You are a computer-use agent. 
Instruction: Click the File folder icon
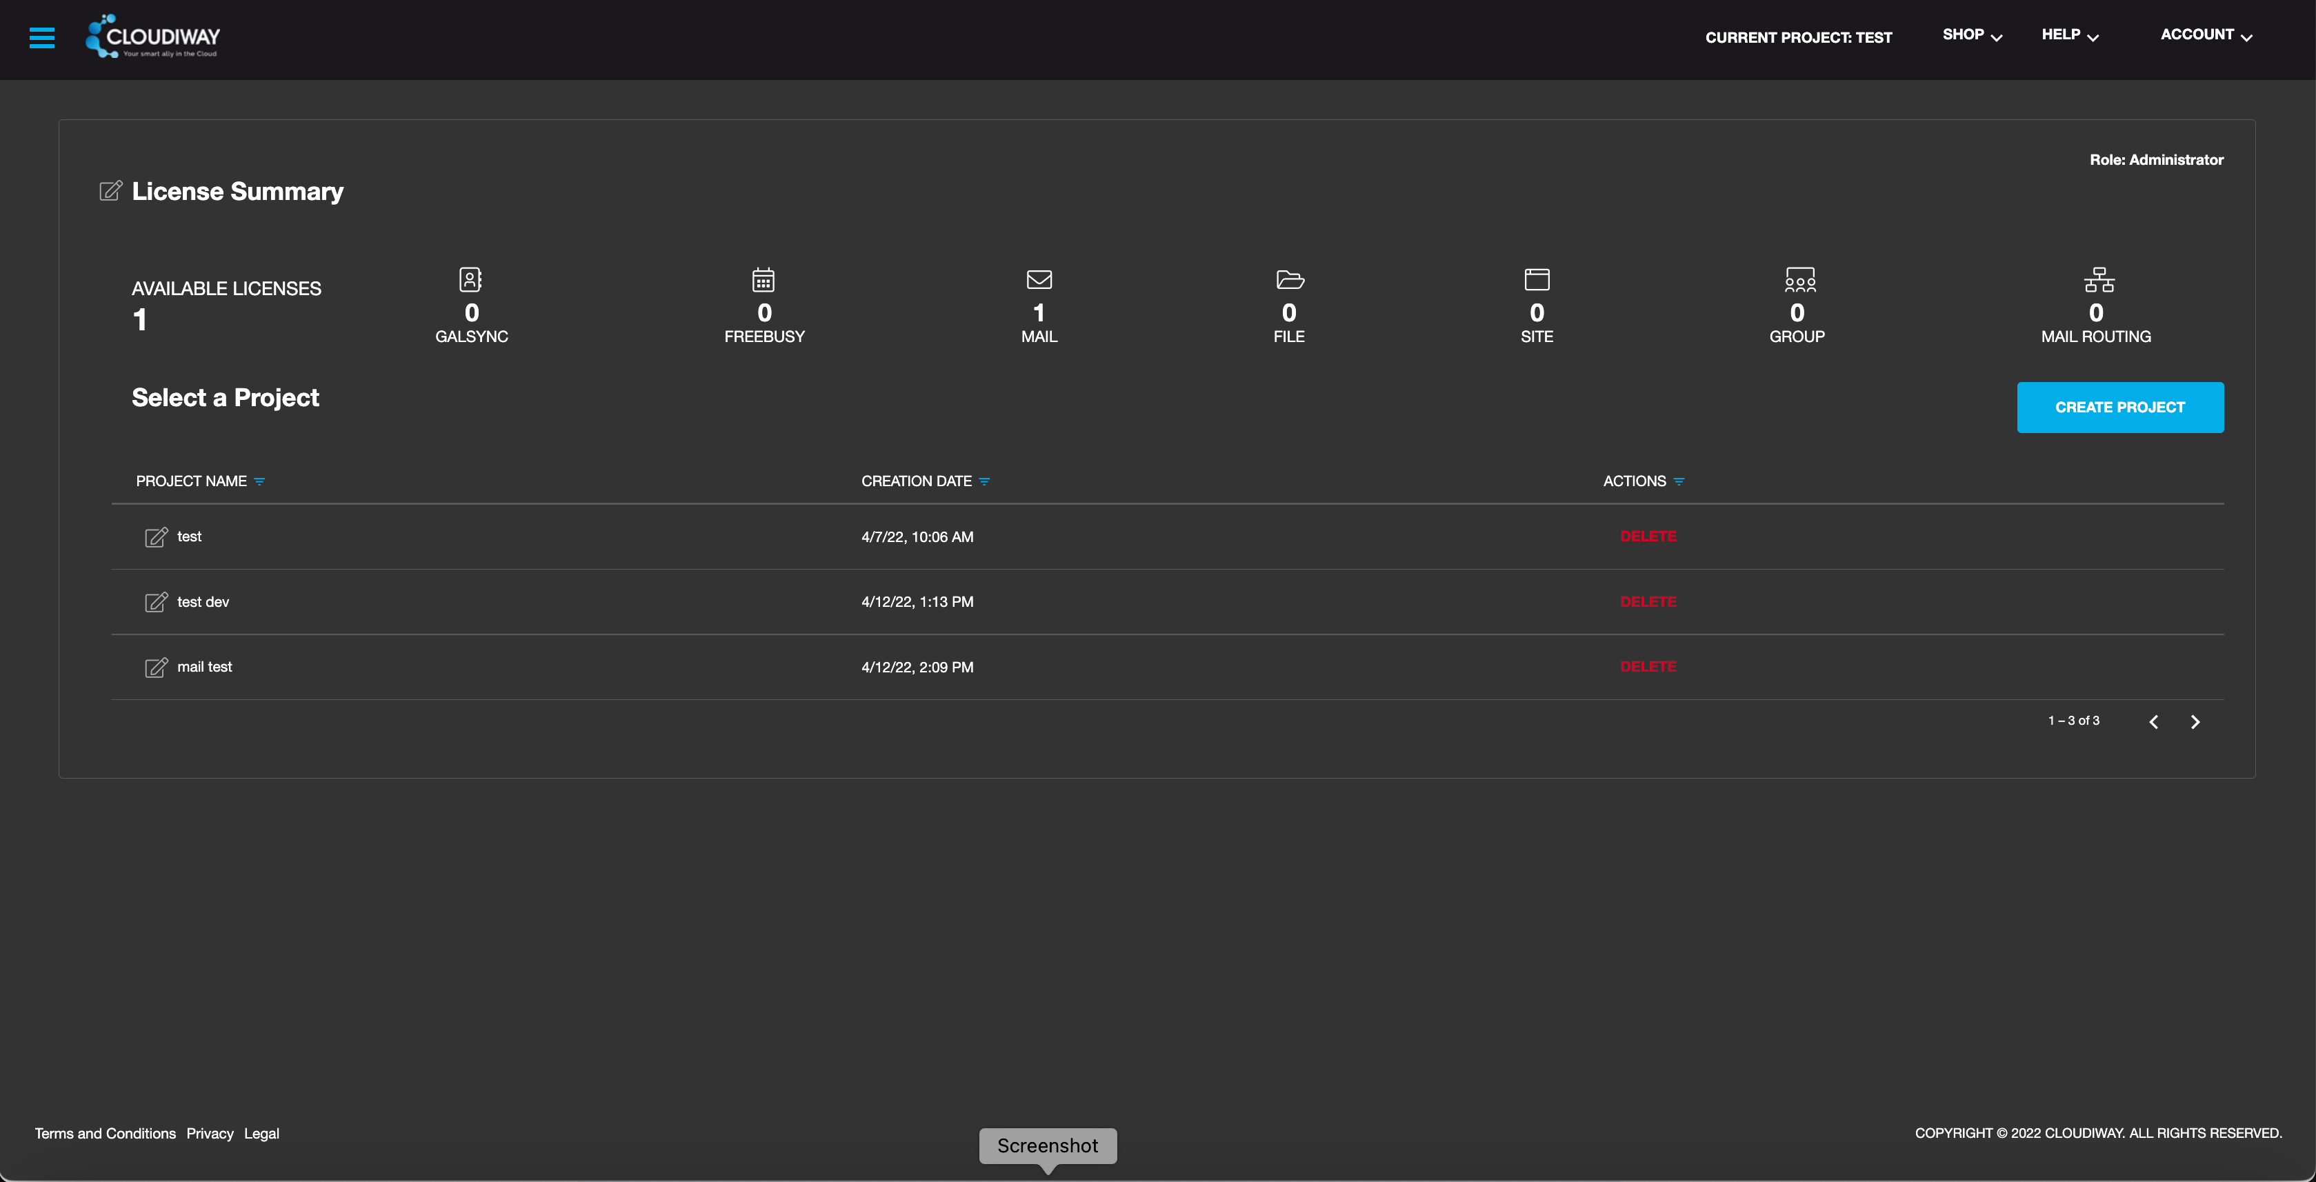1289,279
